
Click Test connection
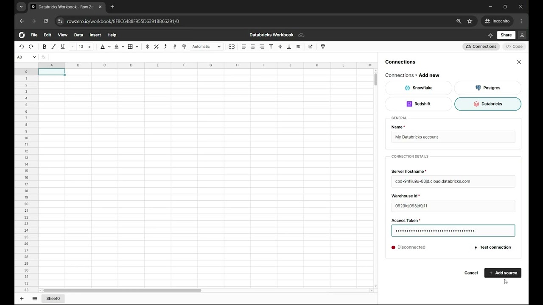coord(493,247)
